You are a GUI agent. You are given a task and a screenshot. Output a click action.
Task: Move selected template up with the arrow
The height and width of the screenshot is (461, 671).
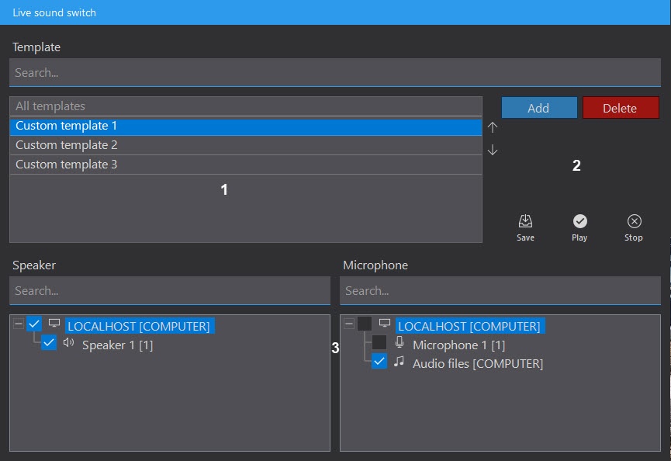click(x=493, y=127)
